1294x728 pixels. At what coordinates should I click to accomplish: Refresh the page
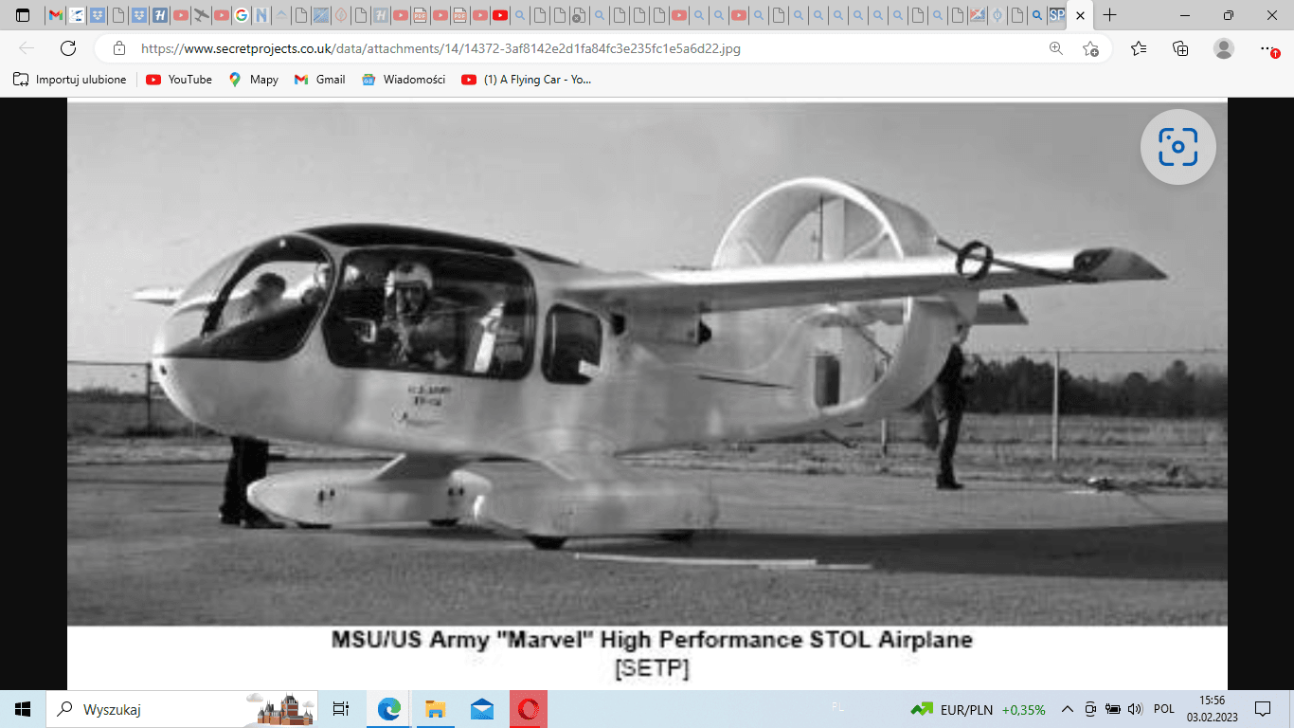point(68,48)
